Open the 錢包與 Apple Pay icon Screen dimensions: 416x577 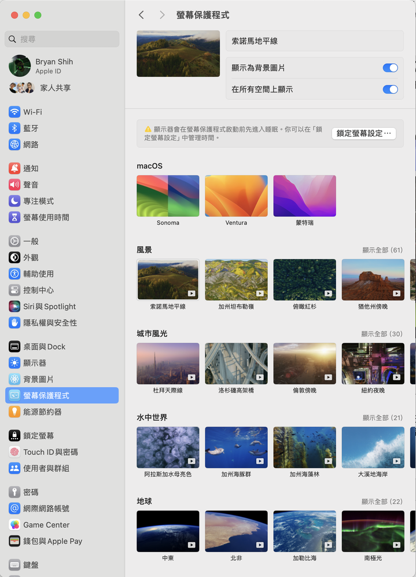14,541
